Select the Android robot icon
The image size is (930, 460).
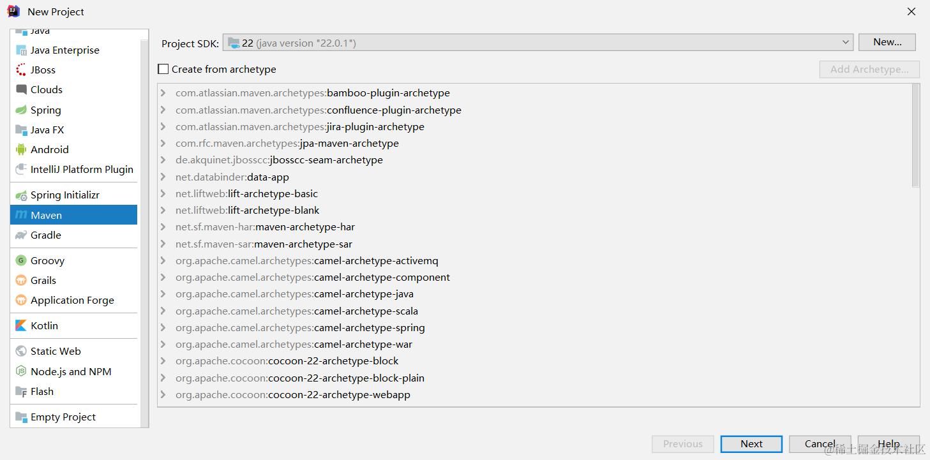click(x=21, y=150)
